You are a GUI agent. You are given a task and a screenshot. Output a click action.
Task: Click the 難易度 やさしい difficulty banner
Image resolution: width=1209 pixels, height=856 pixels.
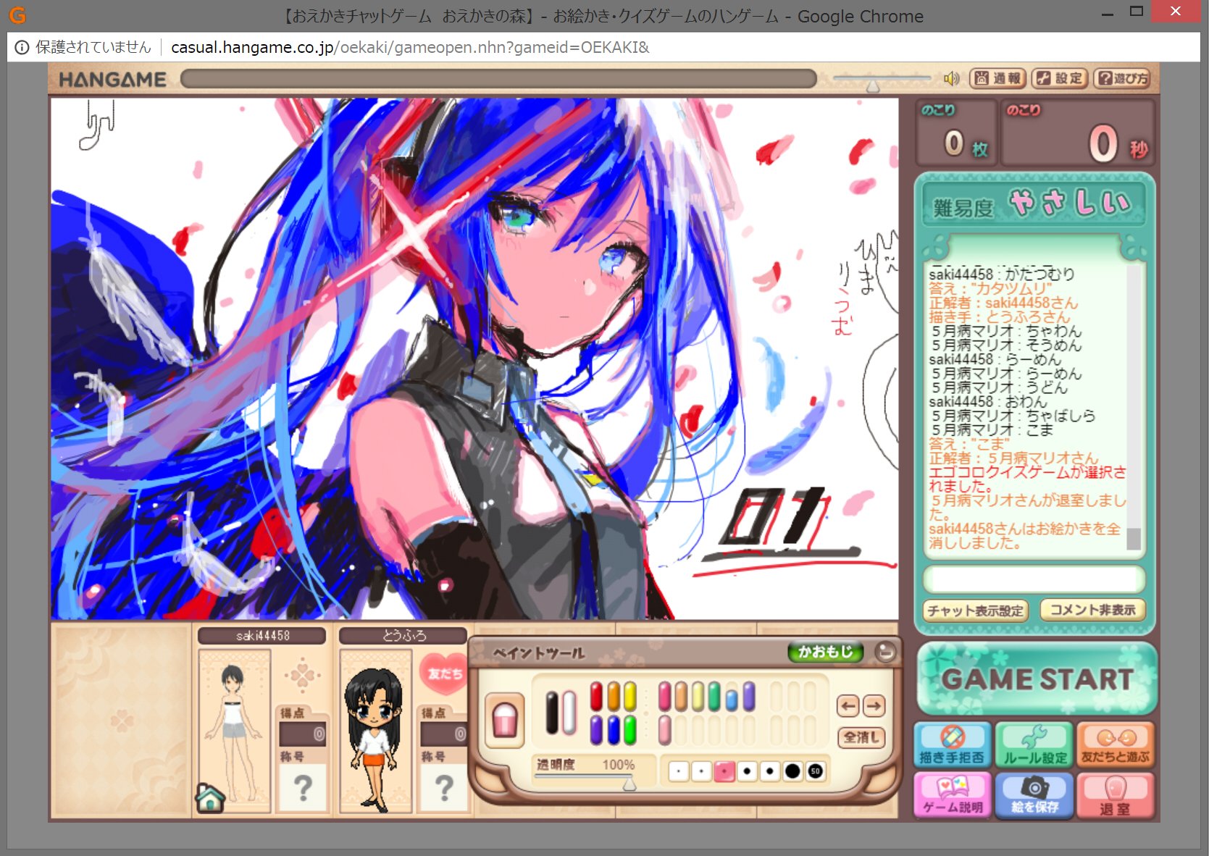tap(1034, 205)
